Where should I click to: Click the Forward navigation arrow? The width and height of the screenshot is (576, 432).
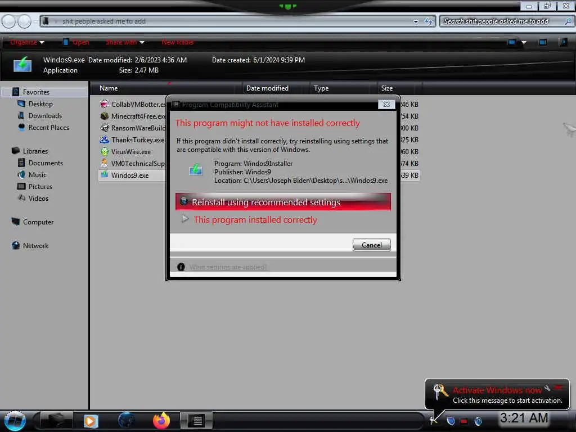point(25,22)
